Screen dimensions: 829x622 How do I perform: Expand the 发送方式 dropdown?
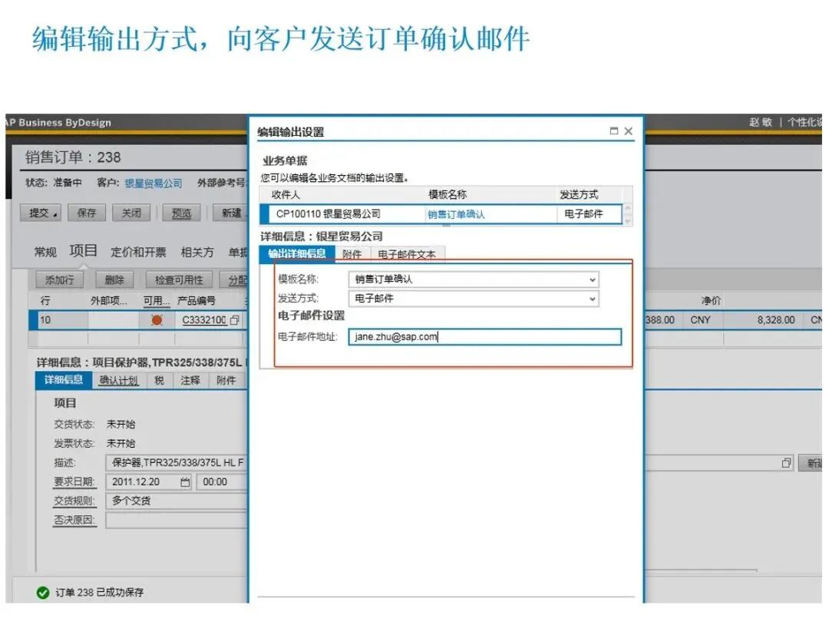pyautogui.click(x=592, y=299)
